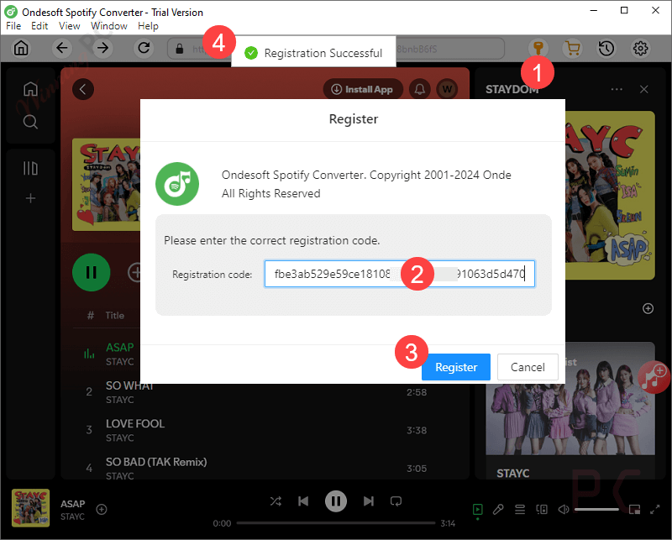Open notifications bell icon
Image resolution: width=672 pixels, height=540 pixels.
coord(419,89)
